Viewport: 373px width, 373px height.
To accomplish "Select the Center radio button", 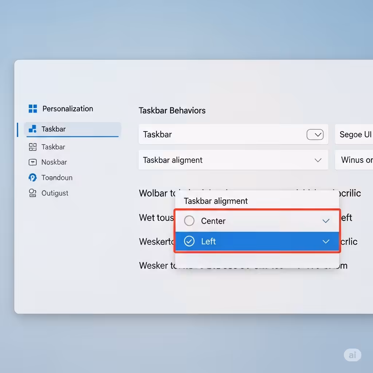I will click(x=189, y=221).
